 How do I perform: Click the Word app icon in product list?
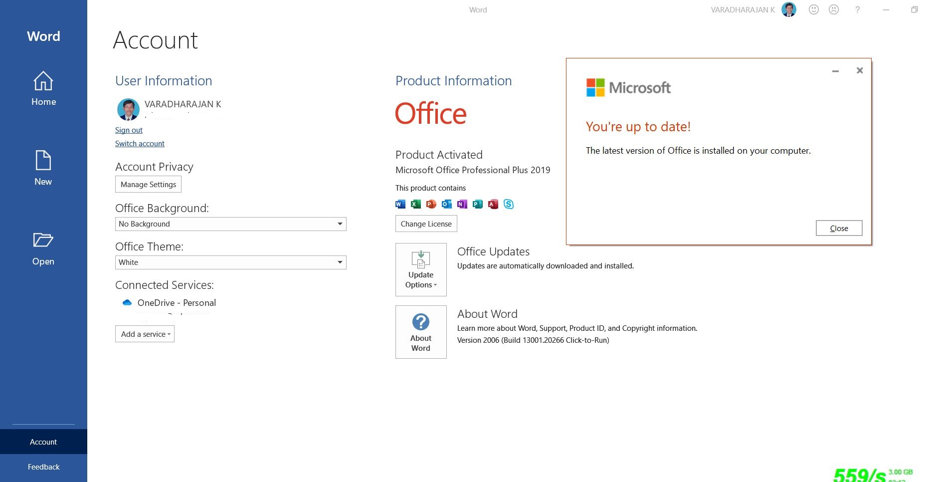tap(400, 204)
